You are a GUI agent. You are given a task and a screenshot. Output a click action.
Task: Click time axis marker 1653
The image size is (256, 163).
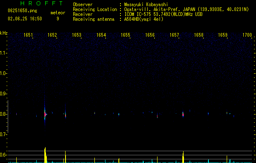(77, 35)
